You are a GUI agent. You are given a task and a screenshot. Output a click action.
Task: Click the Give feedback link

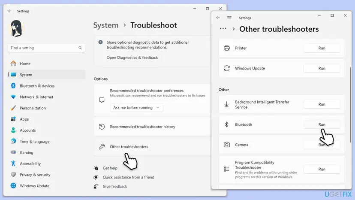[x=115, y=186]
